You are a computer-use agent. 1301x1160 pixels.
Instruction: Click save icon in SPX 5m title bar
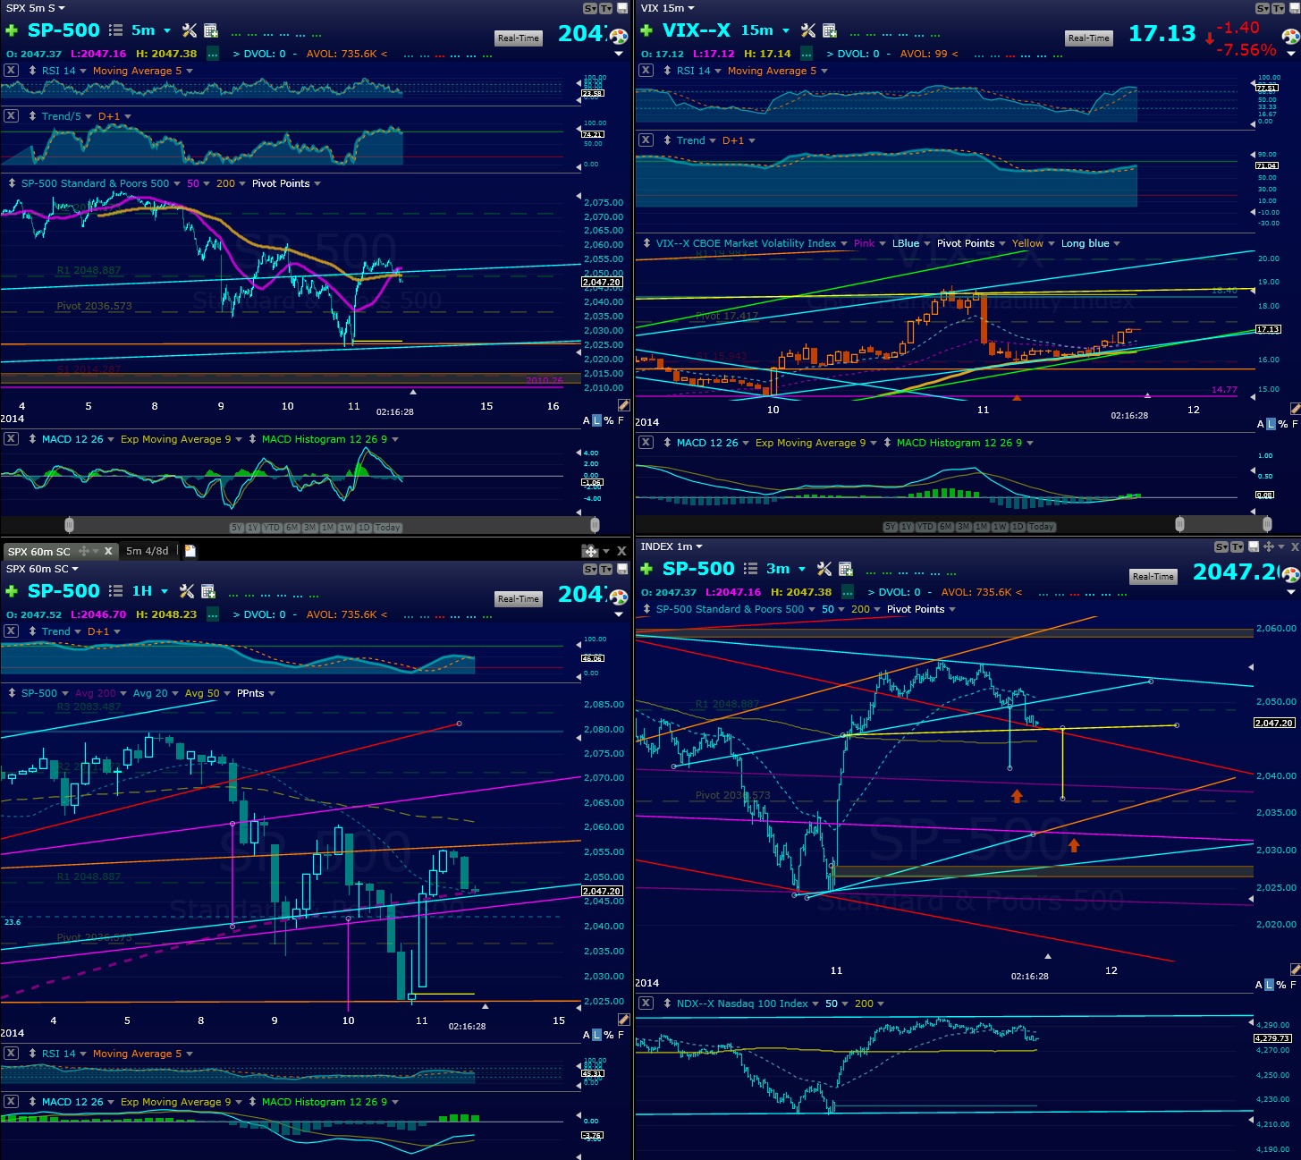point(622,8)
